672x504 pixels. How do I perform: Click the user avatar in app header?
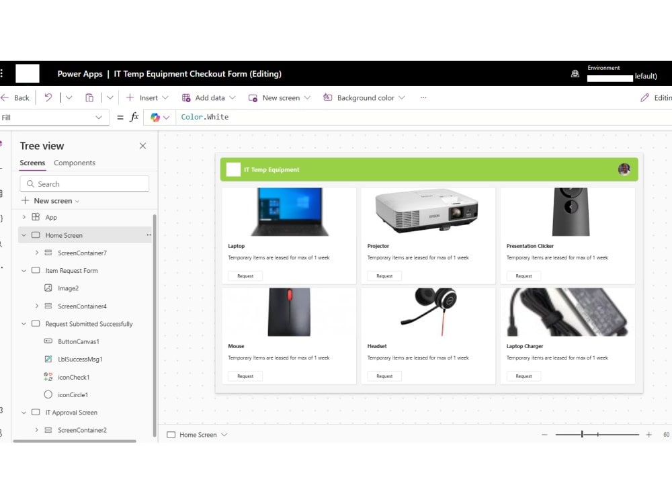(x=624, y=169)
